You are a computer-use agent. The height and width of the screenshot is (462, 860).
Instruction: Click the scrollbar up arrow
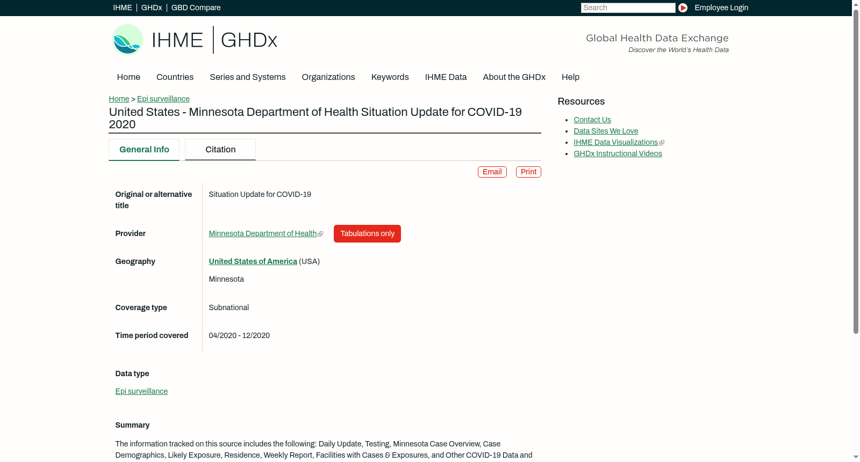click(856, 4)
